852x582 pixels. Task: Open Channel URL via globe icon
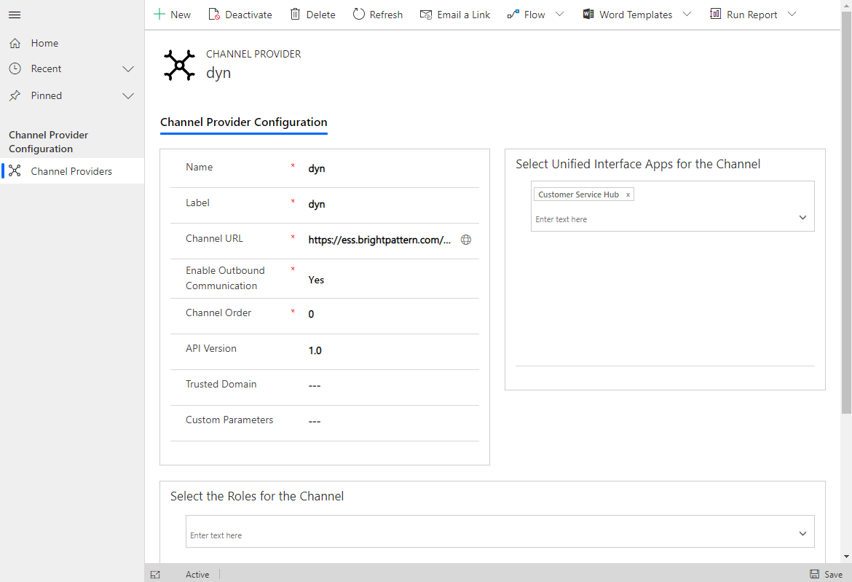(x=466, y=240)
